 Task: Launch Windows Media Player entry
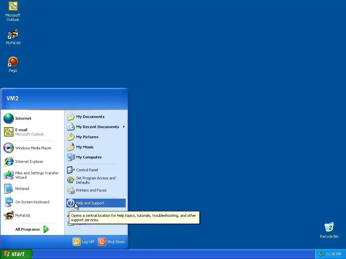click(x=32, y=148)
